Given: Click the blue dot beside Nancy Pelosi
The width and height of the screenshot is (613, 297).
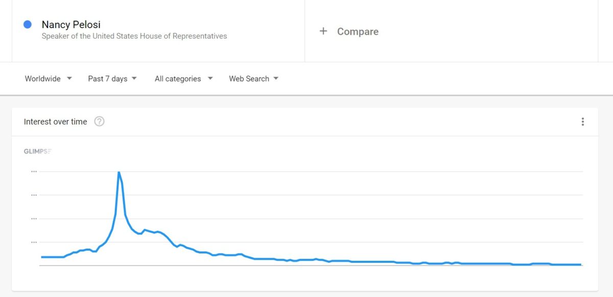Looking at the screenshot, I should [28, 24].
